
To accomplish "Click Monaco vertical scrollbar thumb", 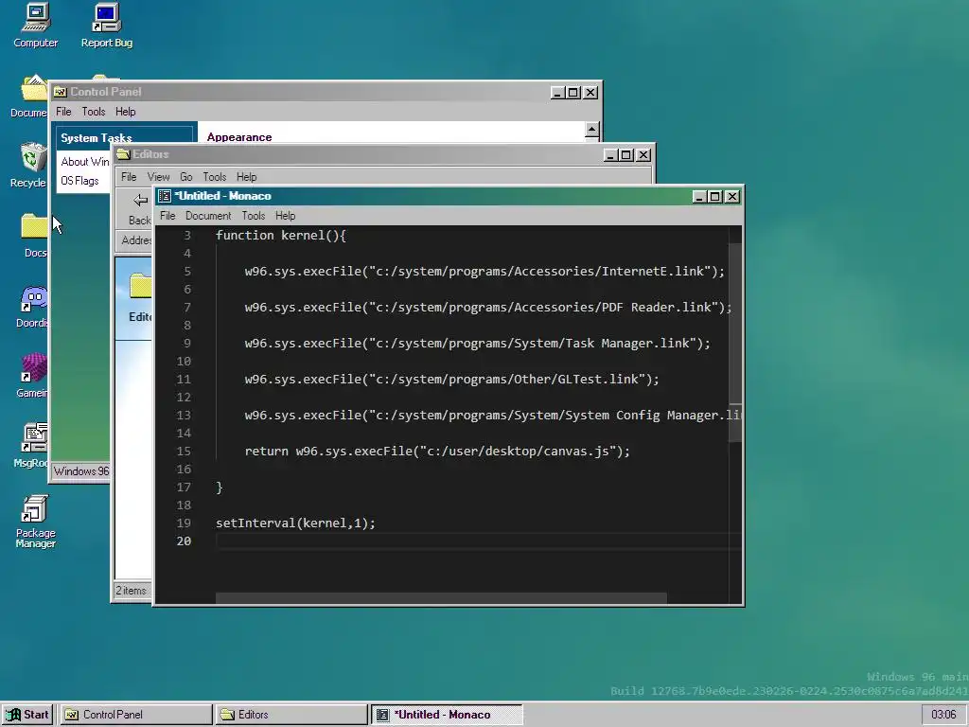I will pos(734,342).
